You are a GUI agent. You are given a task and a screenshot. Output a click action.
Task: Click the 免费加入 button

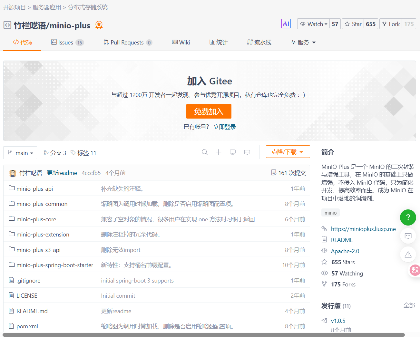coord(209,111)
